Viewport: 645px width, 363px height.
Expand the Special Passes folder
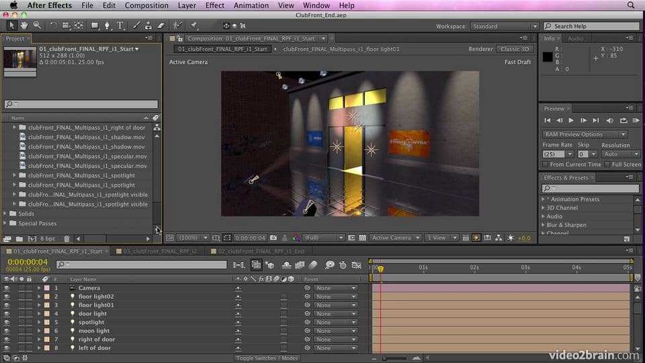(x=5, y=223)
